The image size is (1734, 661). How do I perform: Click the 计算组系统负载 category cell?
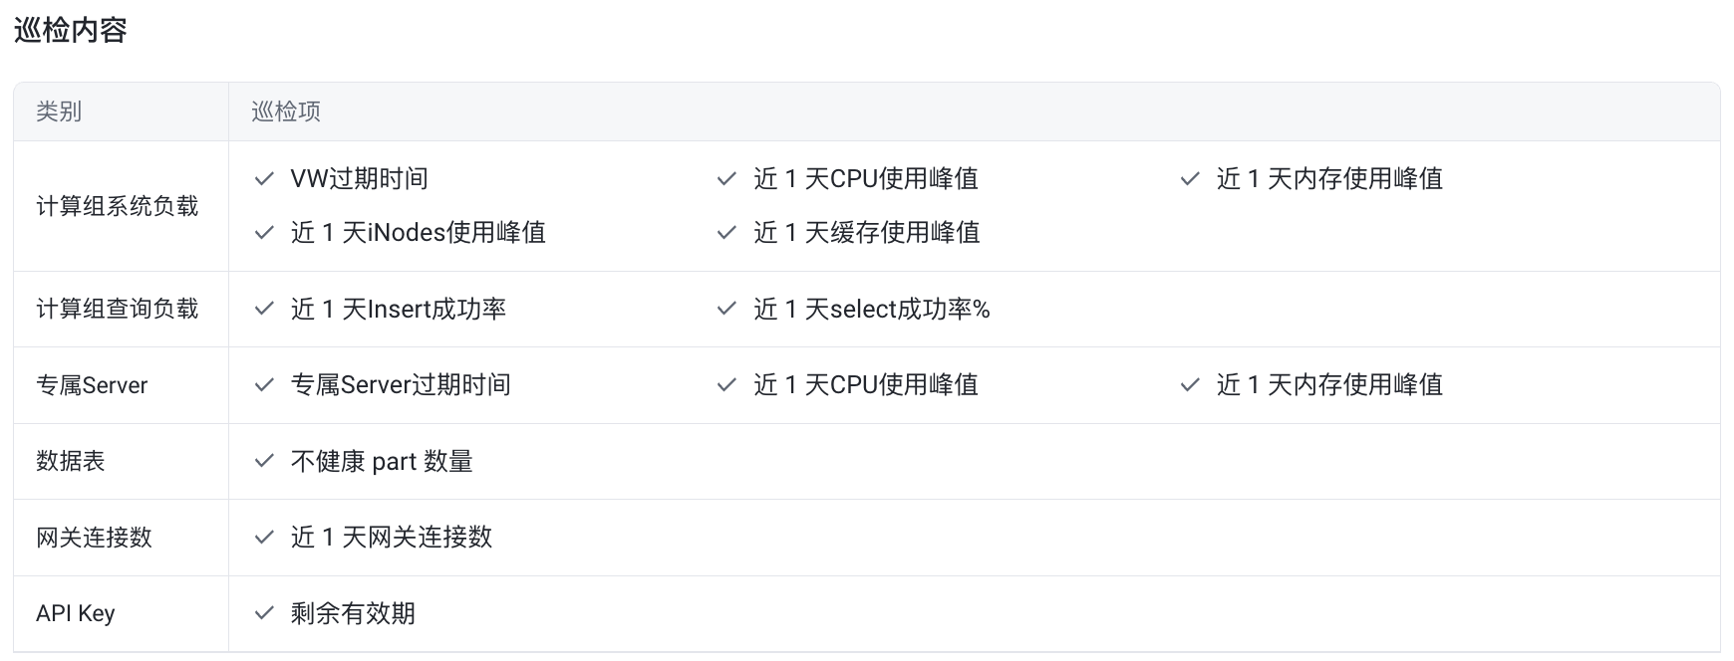click(121, 206)
